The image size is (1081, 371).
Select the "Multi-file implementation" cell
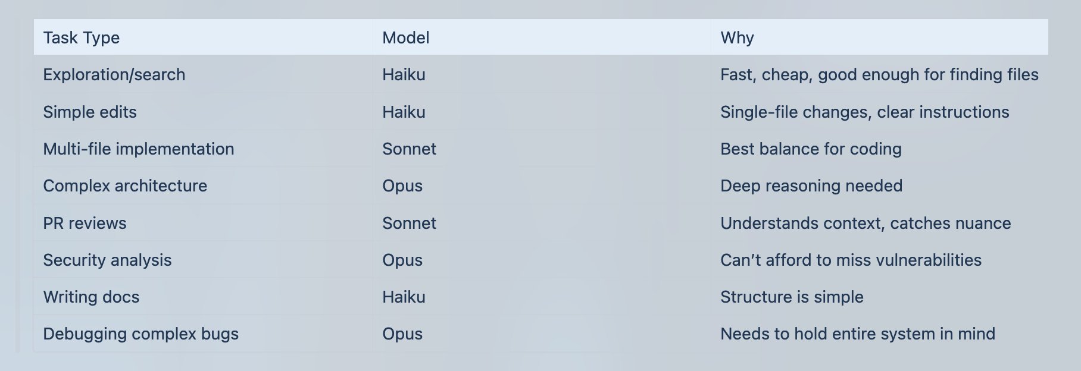pos(139,149)
